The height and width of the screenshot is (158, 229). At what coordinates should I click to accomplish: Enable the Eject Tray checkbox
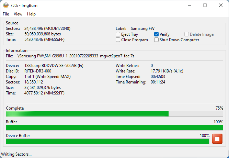point(118,34)
